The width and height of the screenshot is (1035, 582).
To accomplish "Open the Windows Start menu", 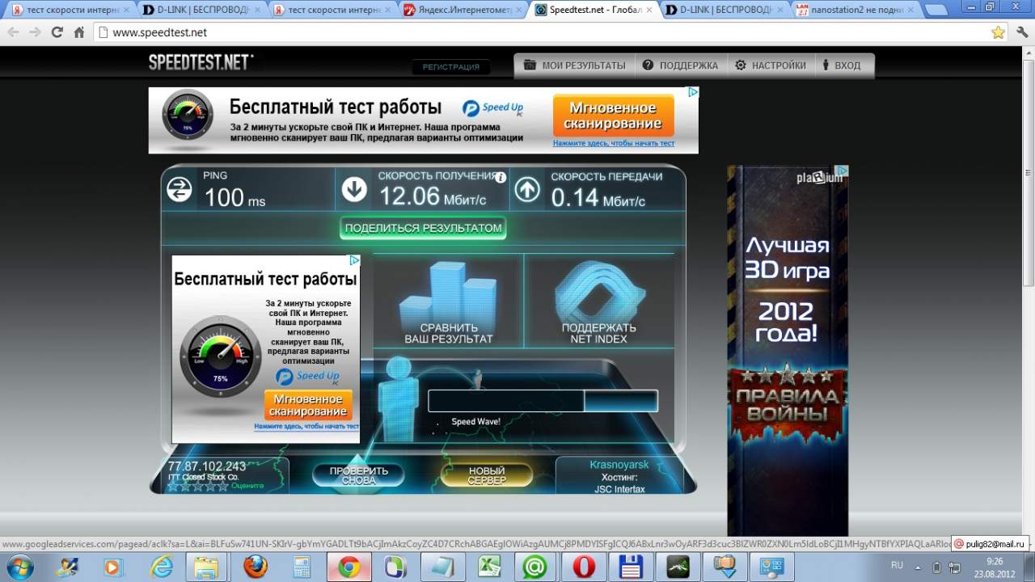I will click(x=19, y=567).
